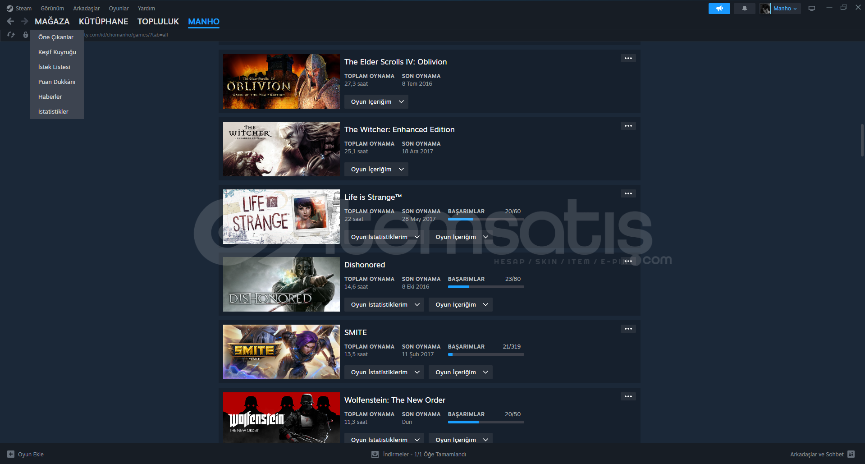Screen dimensions: 865x464
Task: Click the downloads icon in the status bar
Action: coord(375,454)
